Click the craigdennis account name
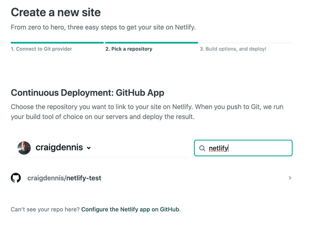This screenshot has height=236, width=317. (x=59, y=147)
